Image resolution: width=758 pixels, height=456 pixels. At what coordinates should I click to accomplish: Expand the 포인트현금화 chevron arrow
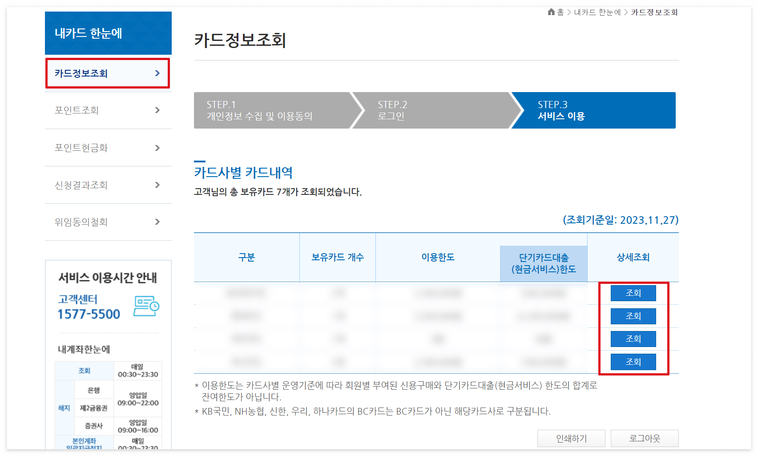(157, 148)
